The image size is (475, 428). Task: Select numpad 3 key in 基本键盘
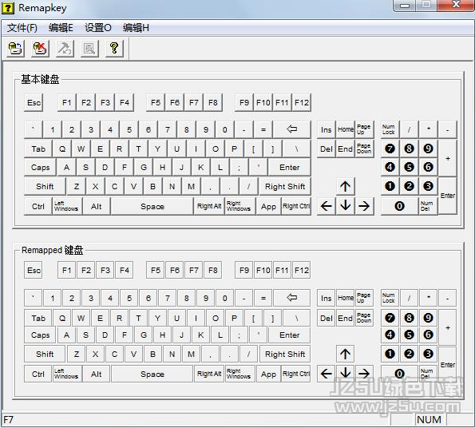click(x=428, y=186)
